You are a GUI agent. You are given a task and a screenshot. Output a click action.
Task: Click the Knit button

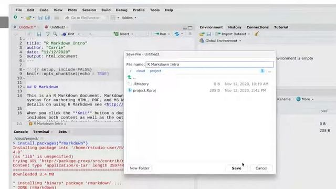point(69,34)
